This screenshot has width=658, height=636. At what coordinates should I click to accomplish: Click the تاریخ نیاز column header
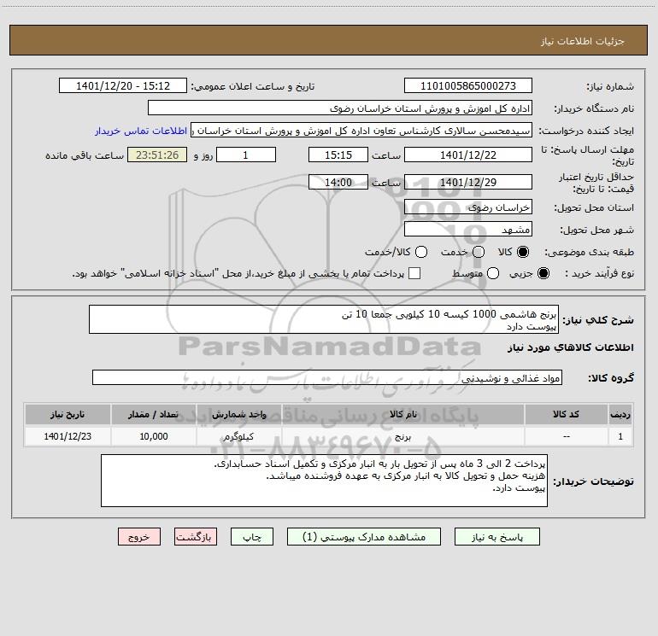[68, 415]
